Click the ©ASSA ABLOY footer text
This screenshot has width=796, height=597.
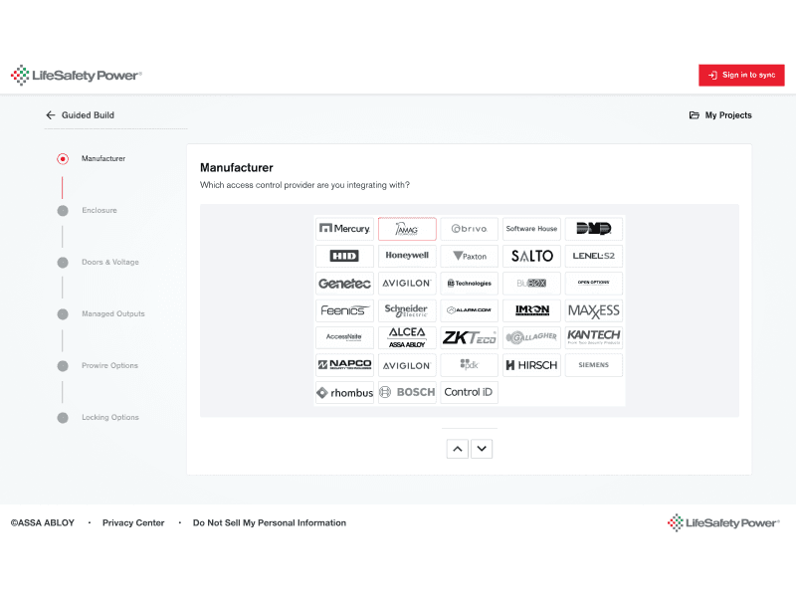click(43, 523)
